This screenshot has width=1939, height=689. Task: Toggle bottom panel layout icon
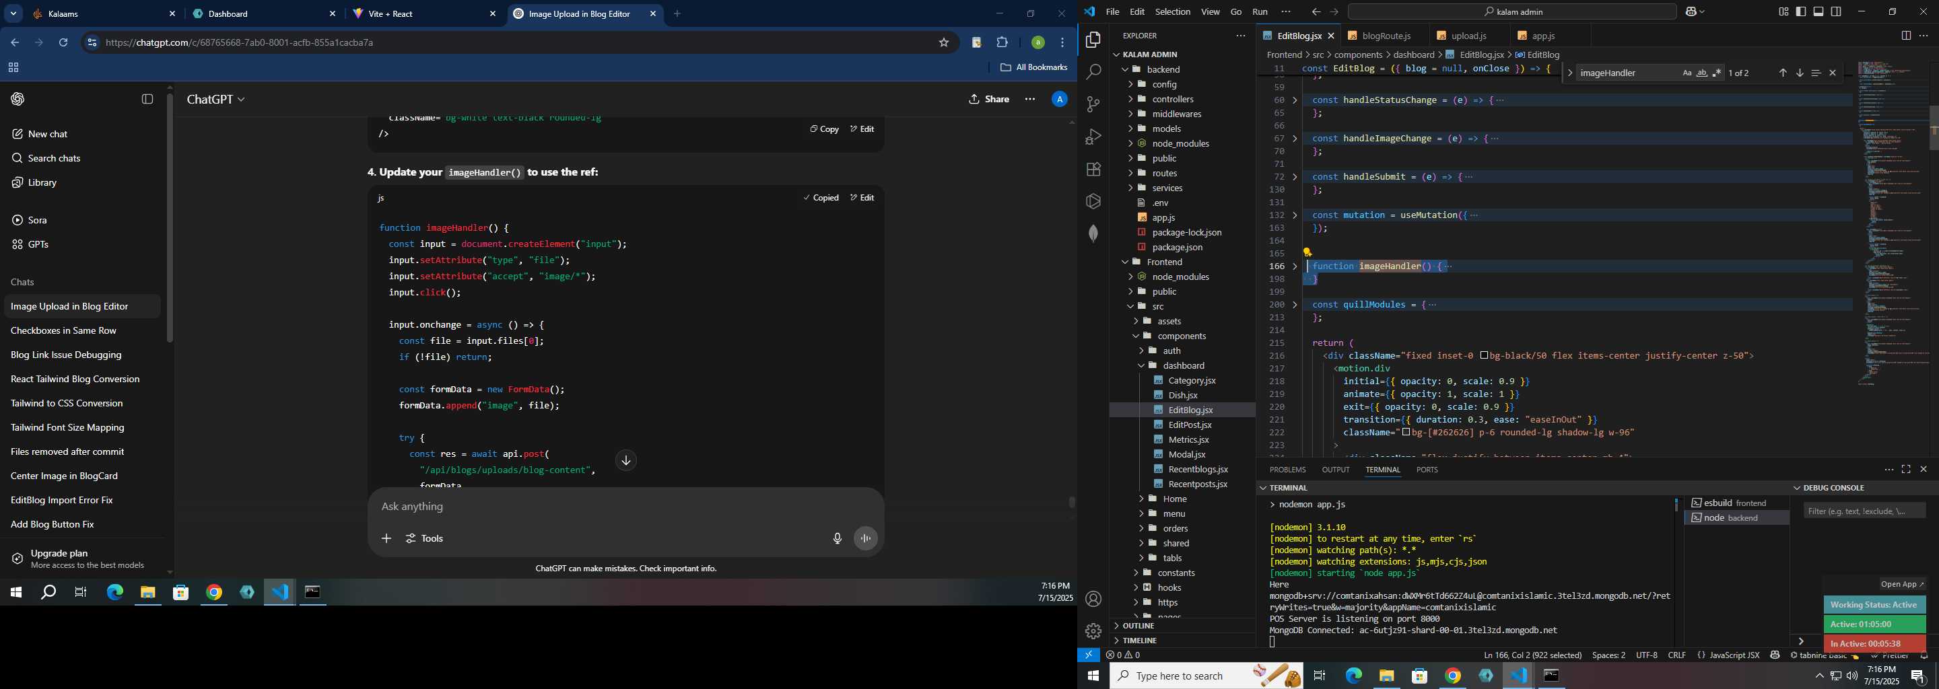(x=1818, y=11)
